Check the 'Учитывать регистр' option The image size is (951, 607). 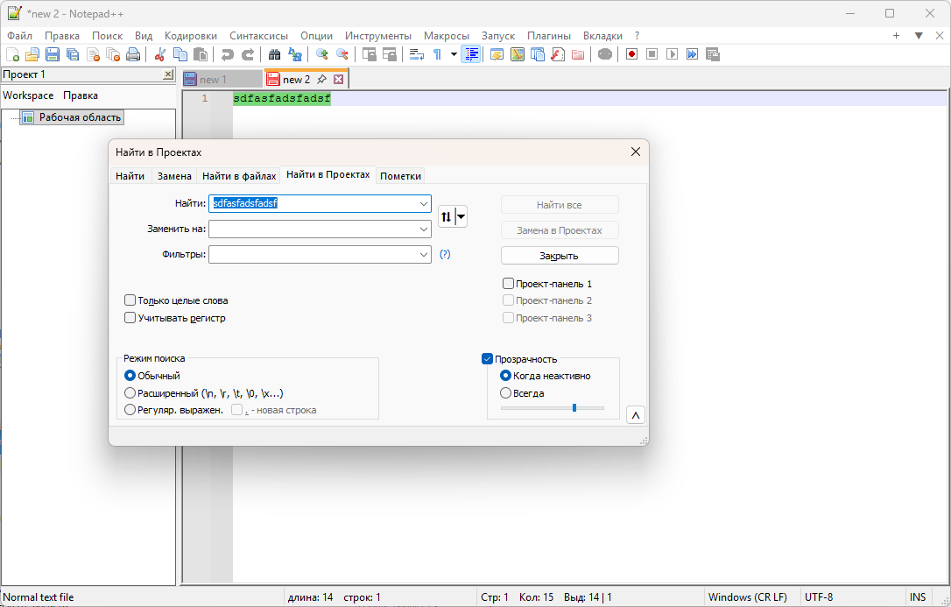point(130,318)
